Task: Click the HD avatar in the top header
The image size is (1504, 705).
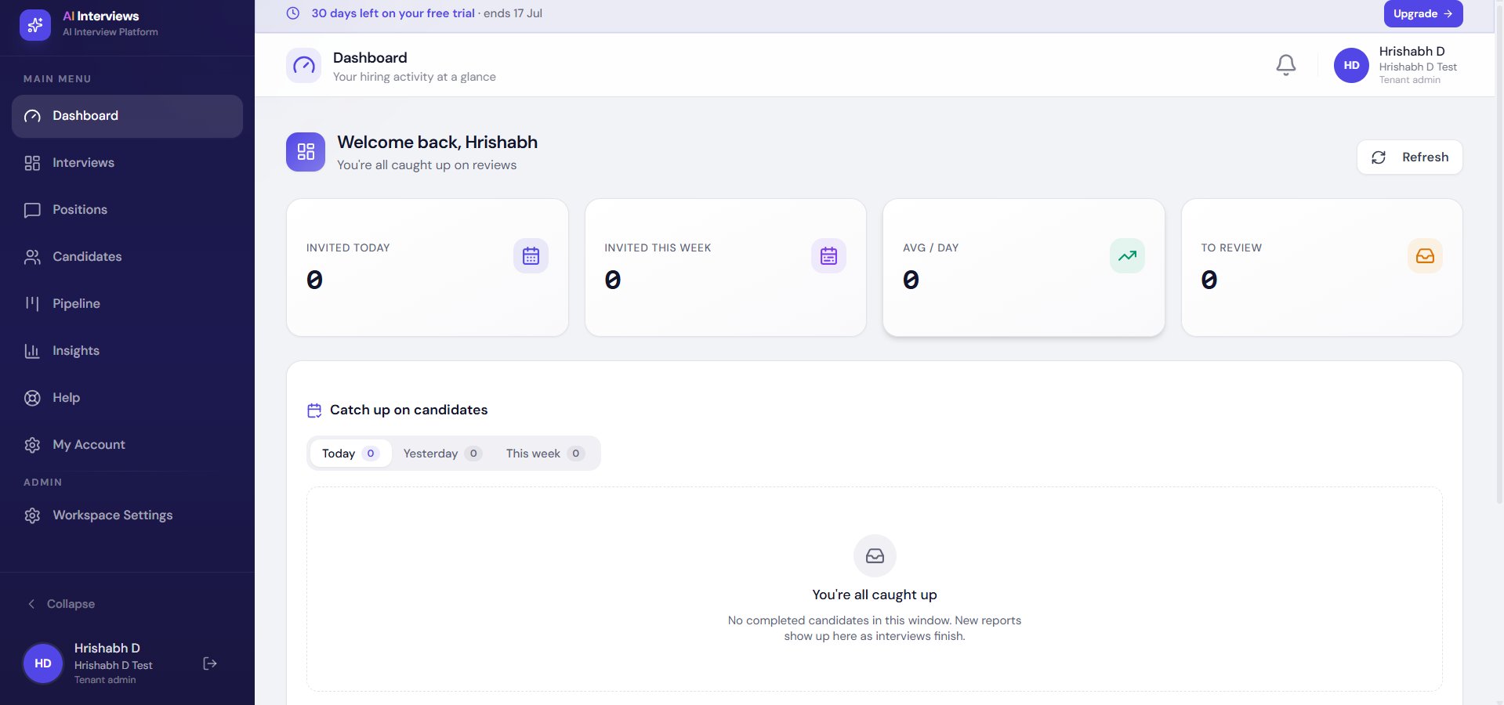Action: (1351, 66)
